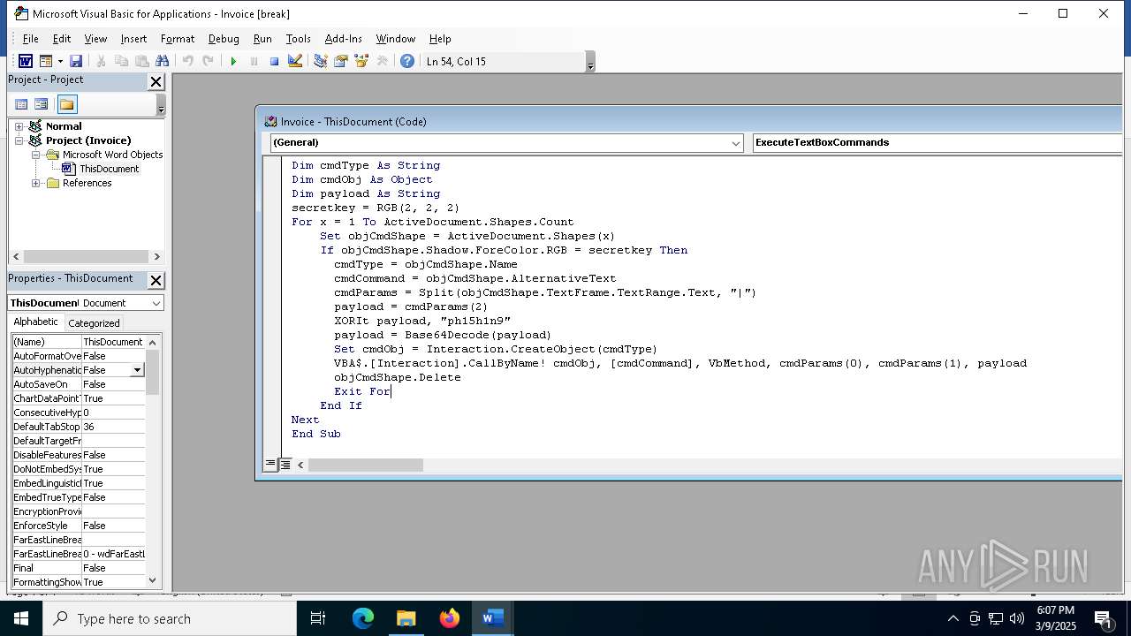Collapse the Microsoft Word Objects folder

[36, 155]
